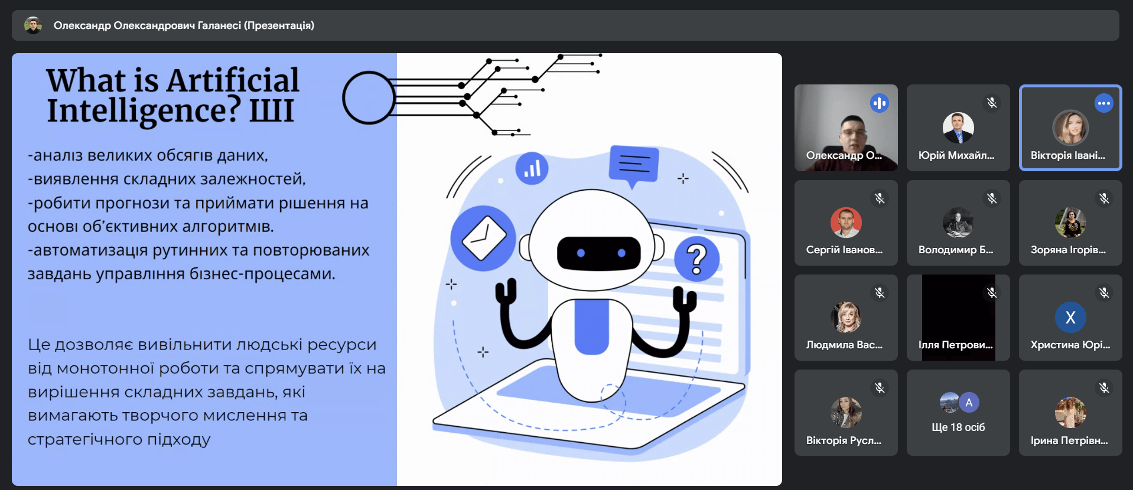Click muted mic icon on Сергій Іванов... tile
Viewport: 1133px width, 490px height.
(x=880, y=198)
